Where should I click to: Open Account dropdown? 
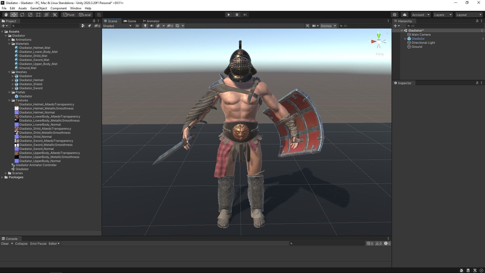pos(421,15)
